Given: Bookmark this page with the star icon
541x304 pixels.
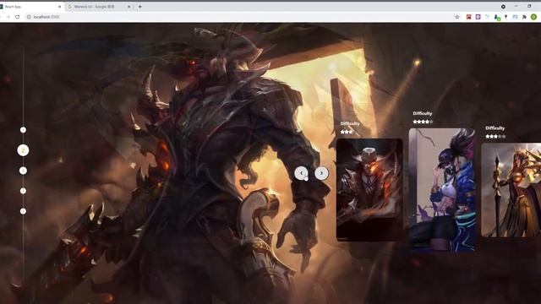Looking at the screenshot, I should pyautogui.click(x=457, y=17).
